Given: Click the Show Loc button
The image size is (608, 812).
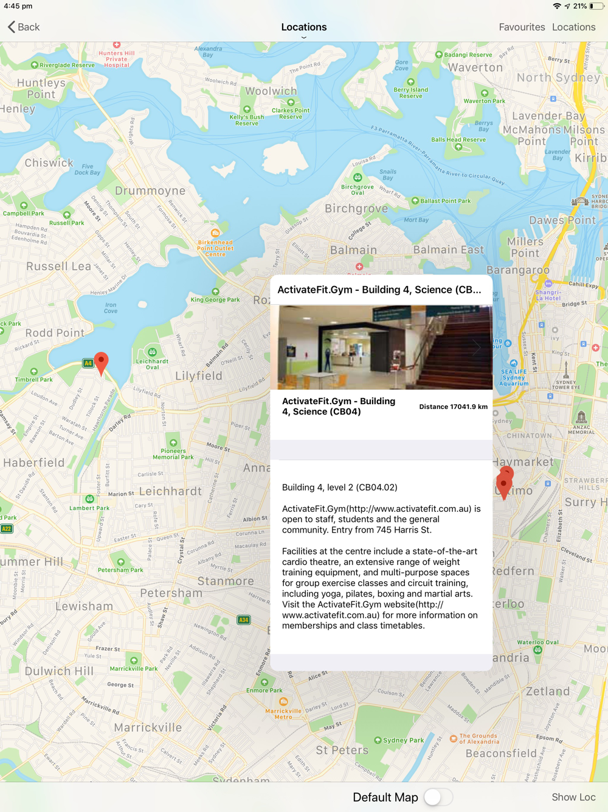Looking at the screenshot, I should pos(573,797).
